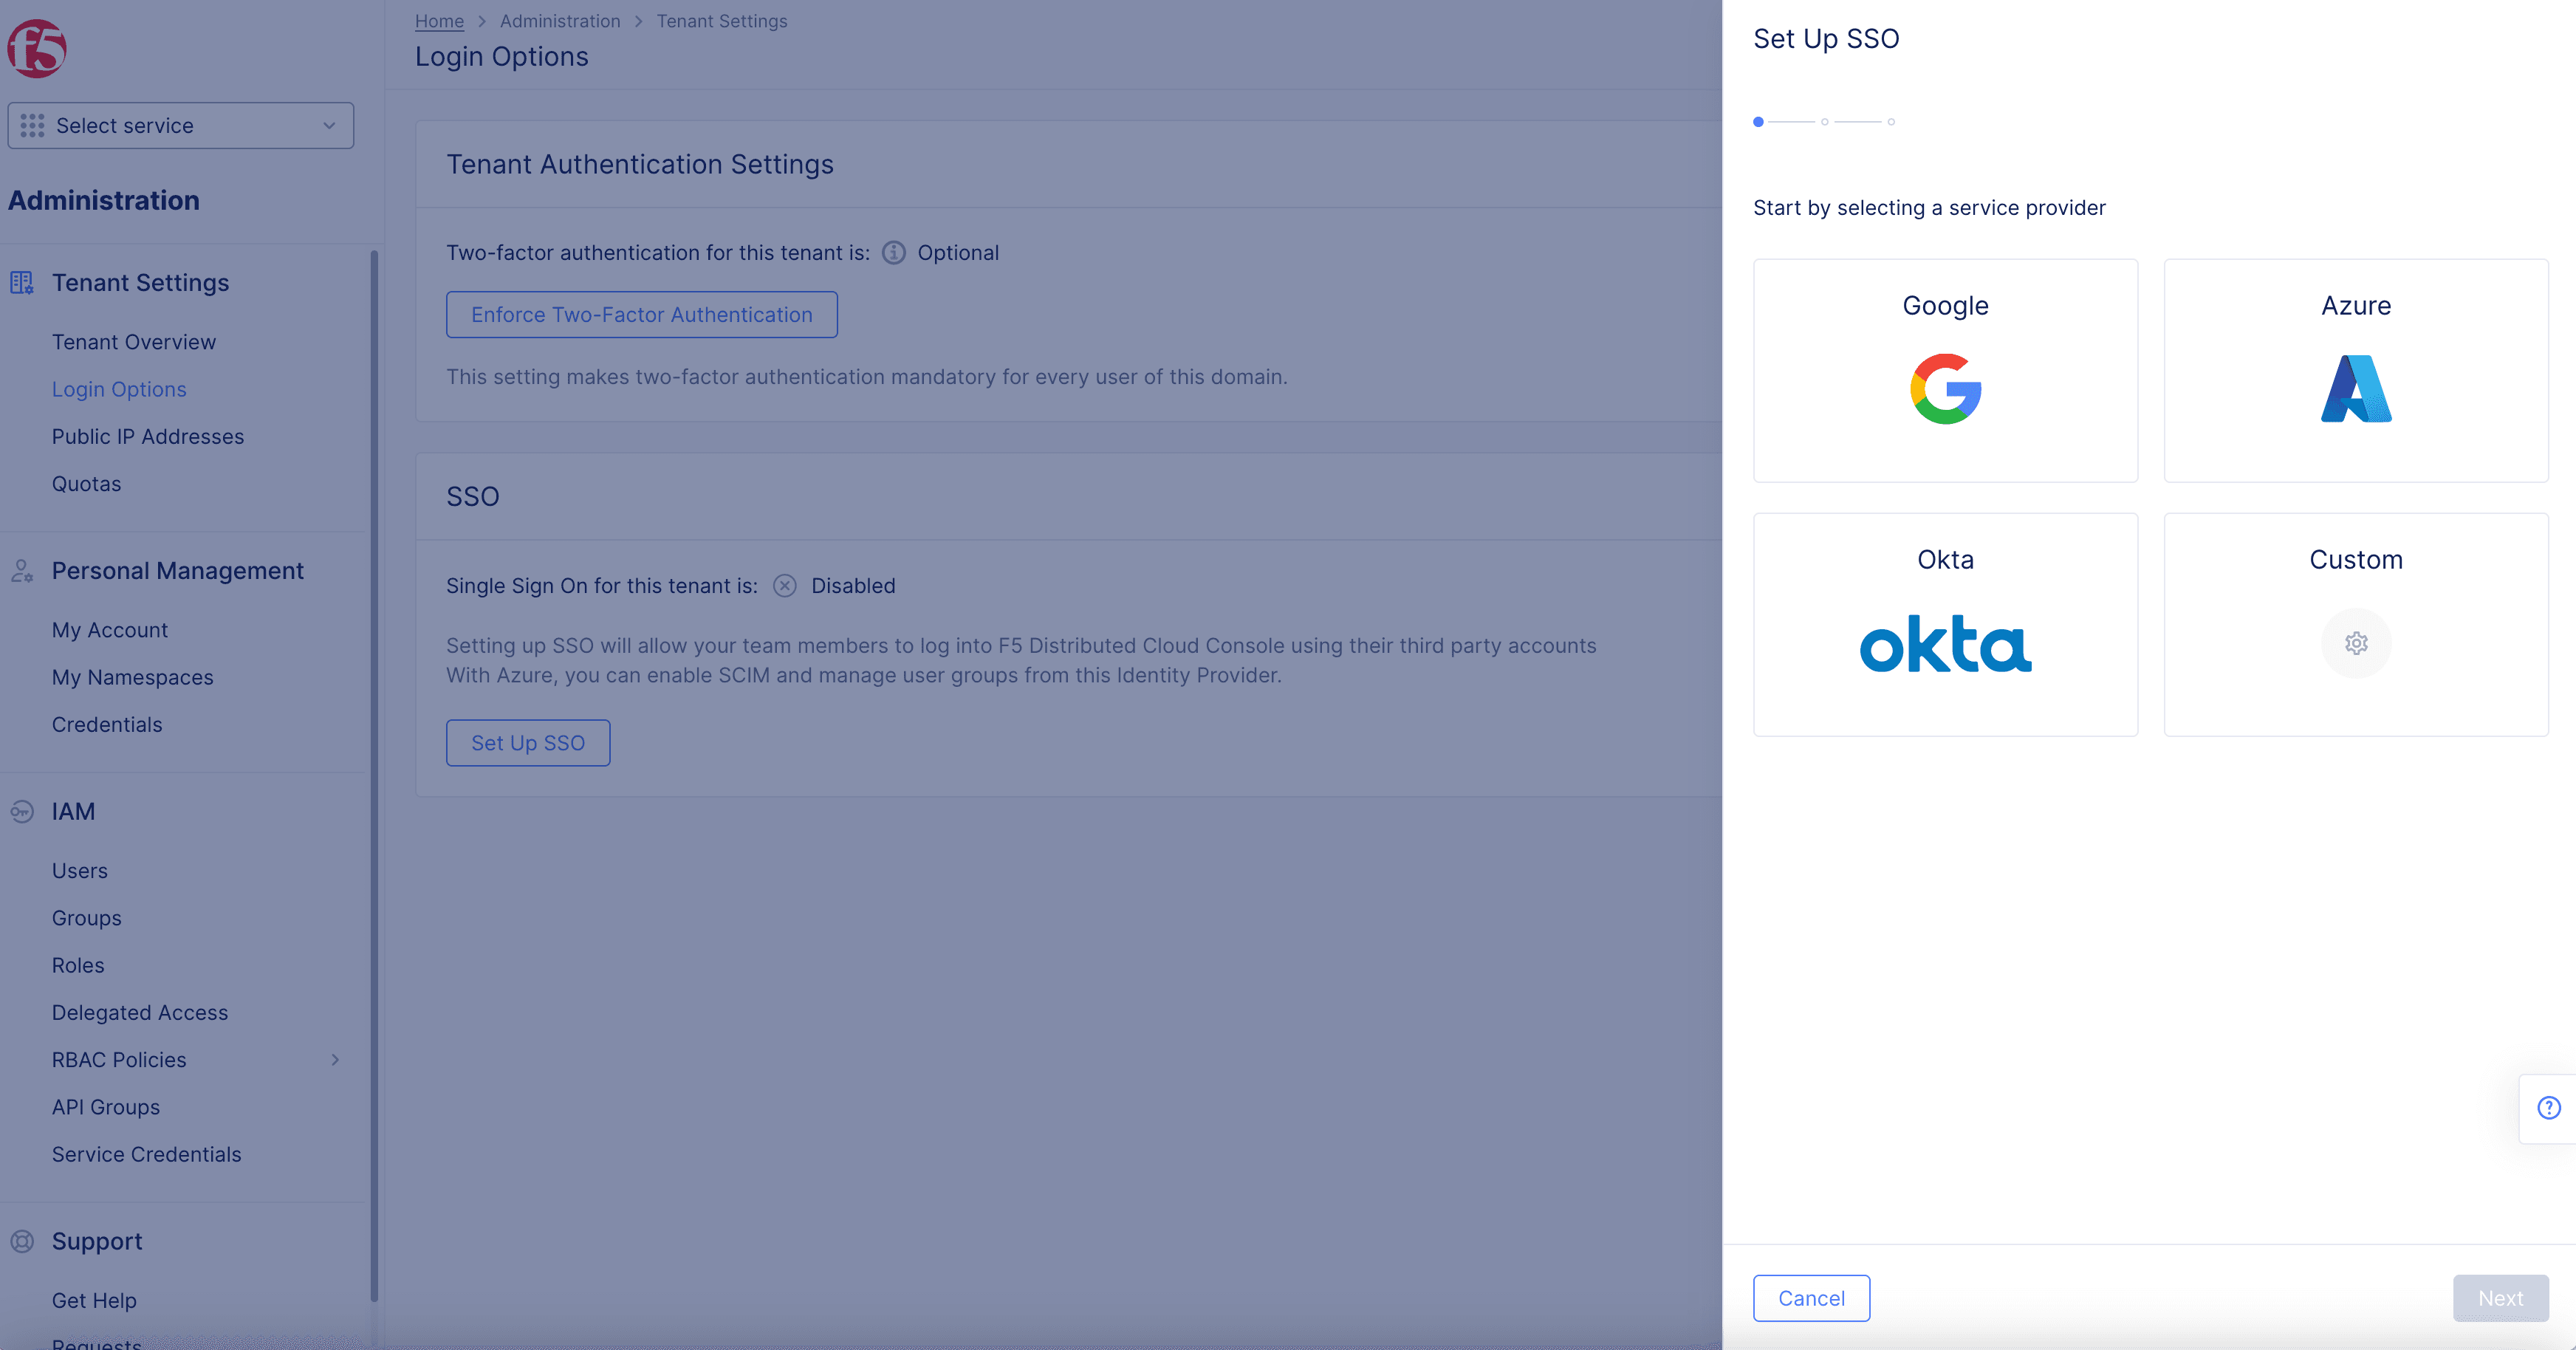Click the Tenant Settings building icon
2576x1350 pixels.
[x=22, y=283]
